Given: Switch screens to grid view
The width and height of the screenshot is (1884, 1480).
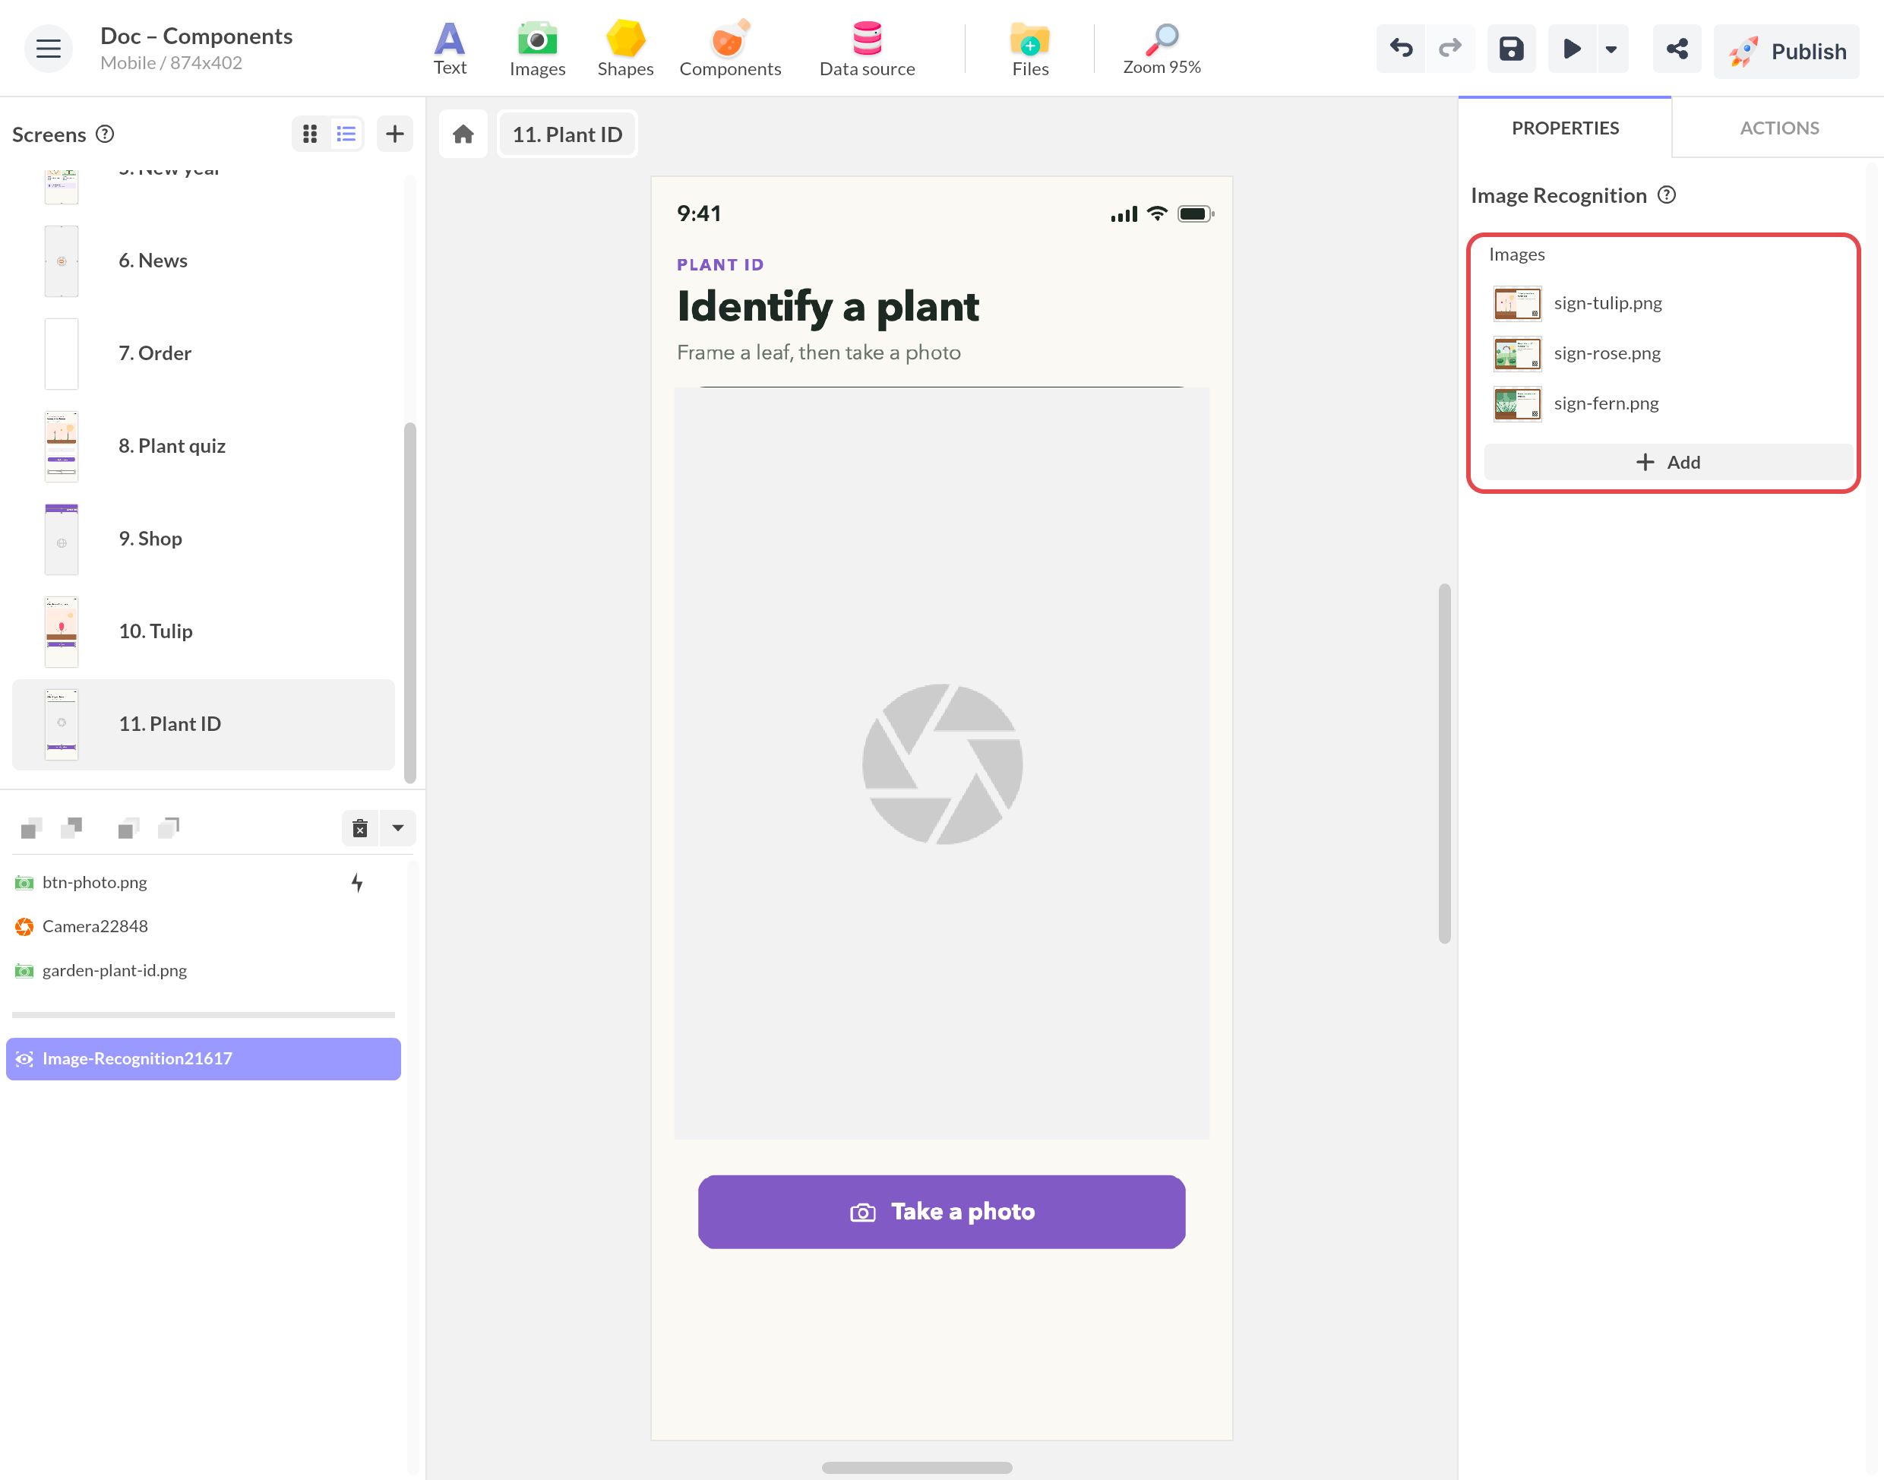Looking at the screenshot, I should (x=309, y=134).
